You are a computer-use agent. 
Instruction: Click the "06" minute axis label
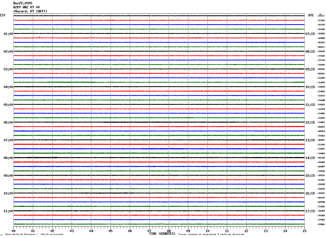(x=130, y=231)
